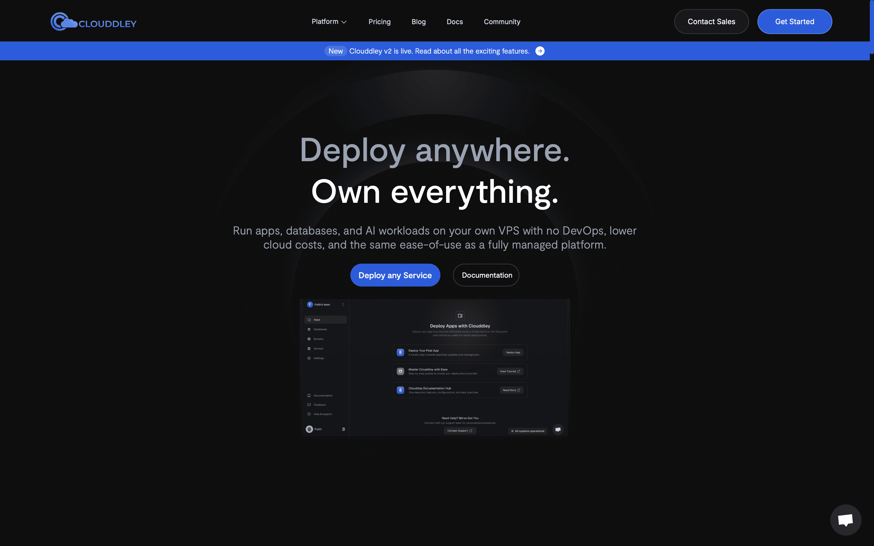Click the Feedback icon in preview sidebar
The image size is (874, 546).
click(x=309, y=405)
